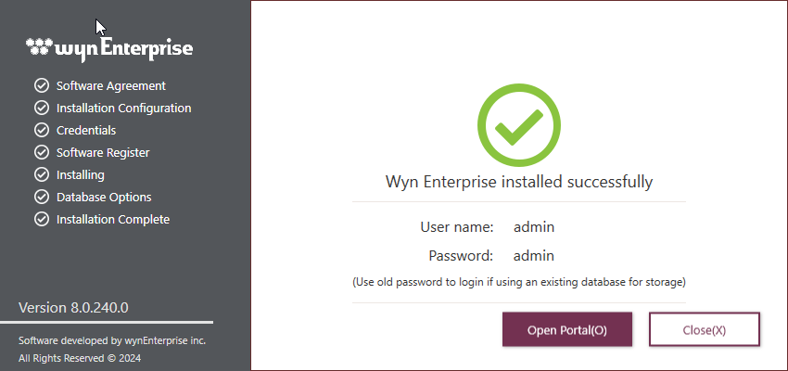Select the Software Agreement step label
Screen dimensions: 788x371
pos(111,86)
